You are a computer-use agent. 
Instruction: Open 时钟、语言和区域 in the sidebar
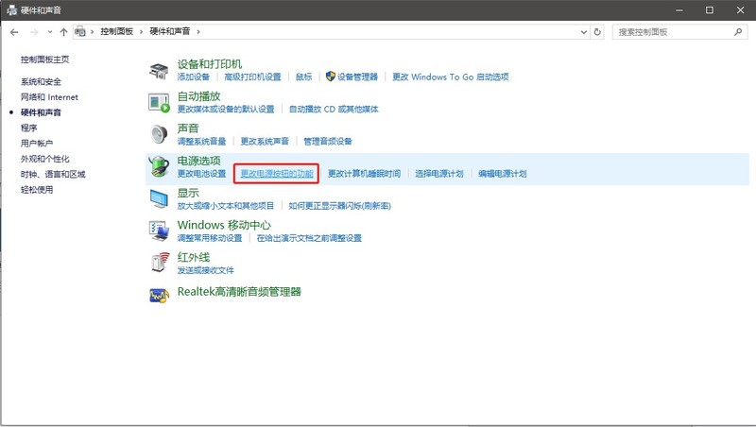[53, 174]
